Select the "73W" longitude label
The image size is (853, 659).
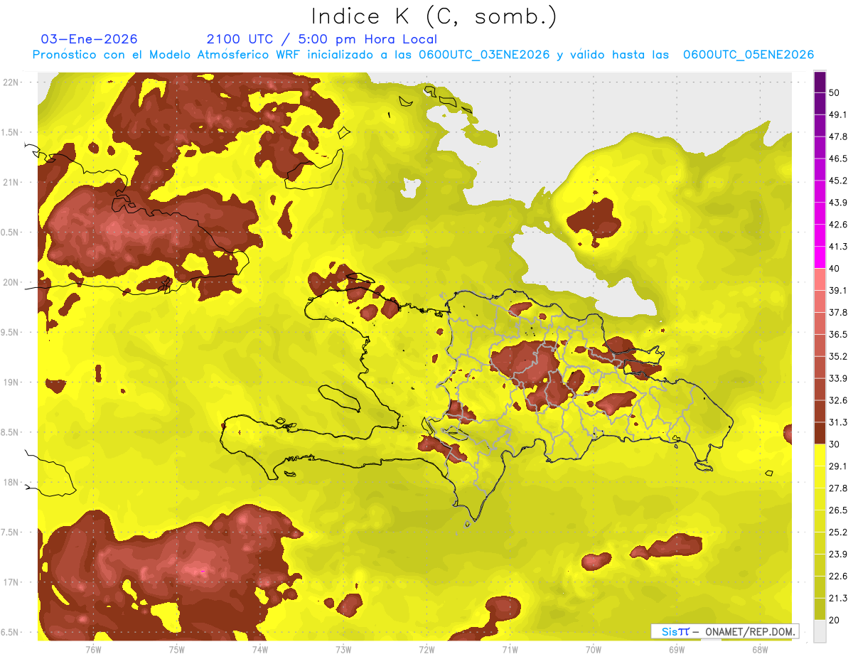343,649
